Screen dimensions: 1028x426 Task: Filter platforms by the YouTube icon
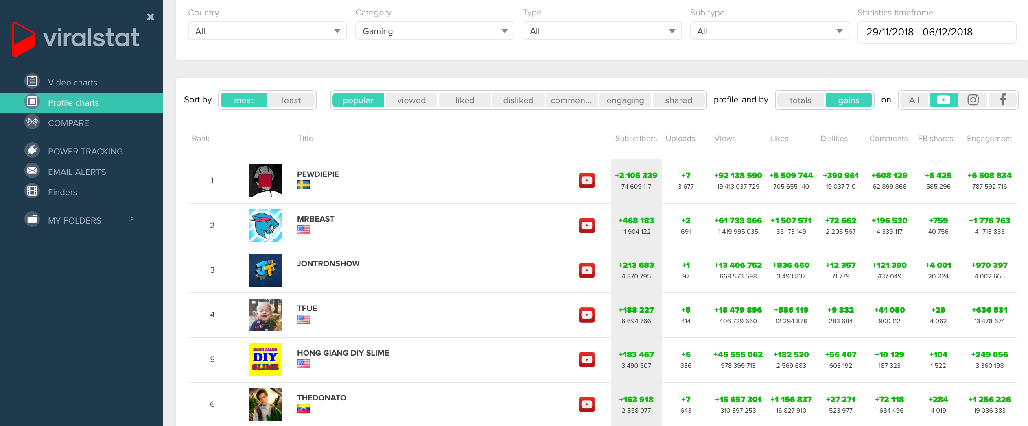click(x=943, y=100)
